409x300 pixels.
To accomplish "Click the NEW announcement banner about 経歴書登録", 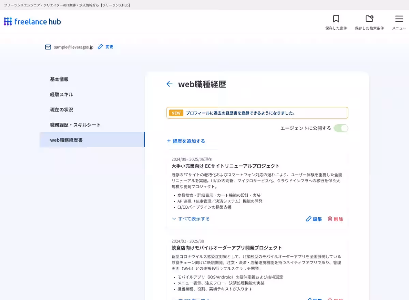I will pyautogui.click(x=257, y=113).
